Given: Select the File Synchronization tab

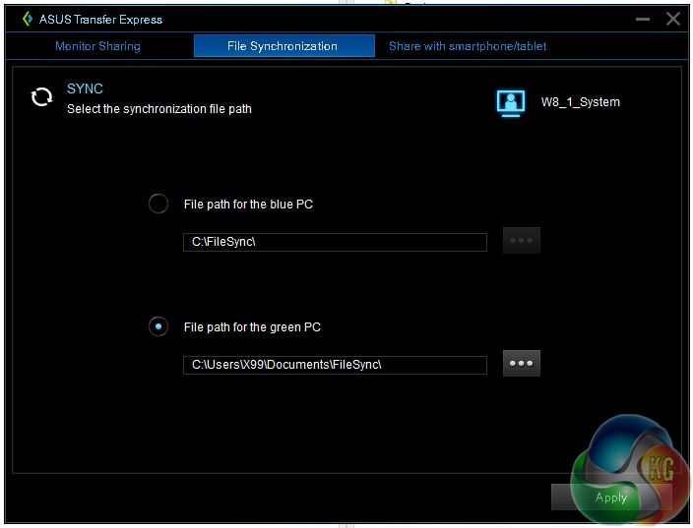Looking at the screenshot, I should [x=284, y=46].
